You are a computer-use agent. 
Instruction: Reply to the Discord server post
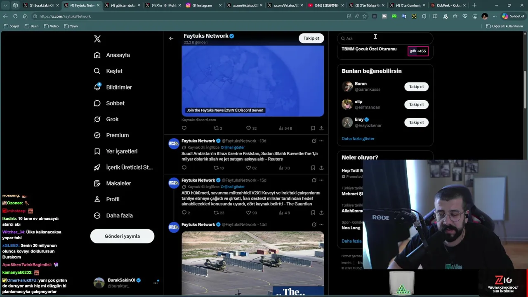pos(184,128)
